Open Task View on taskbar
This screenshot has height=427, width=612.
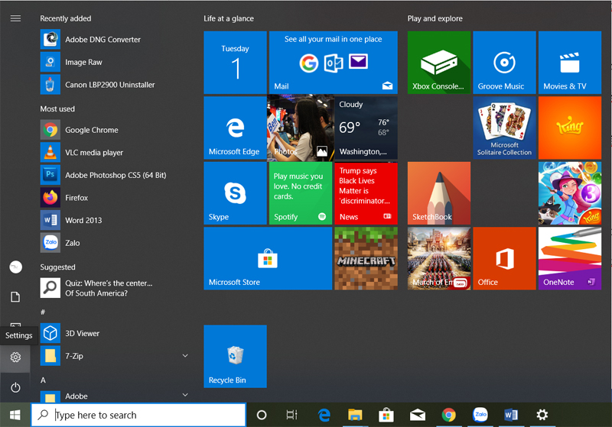pos(292,415)
